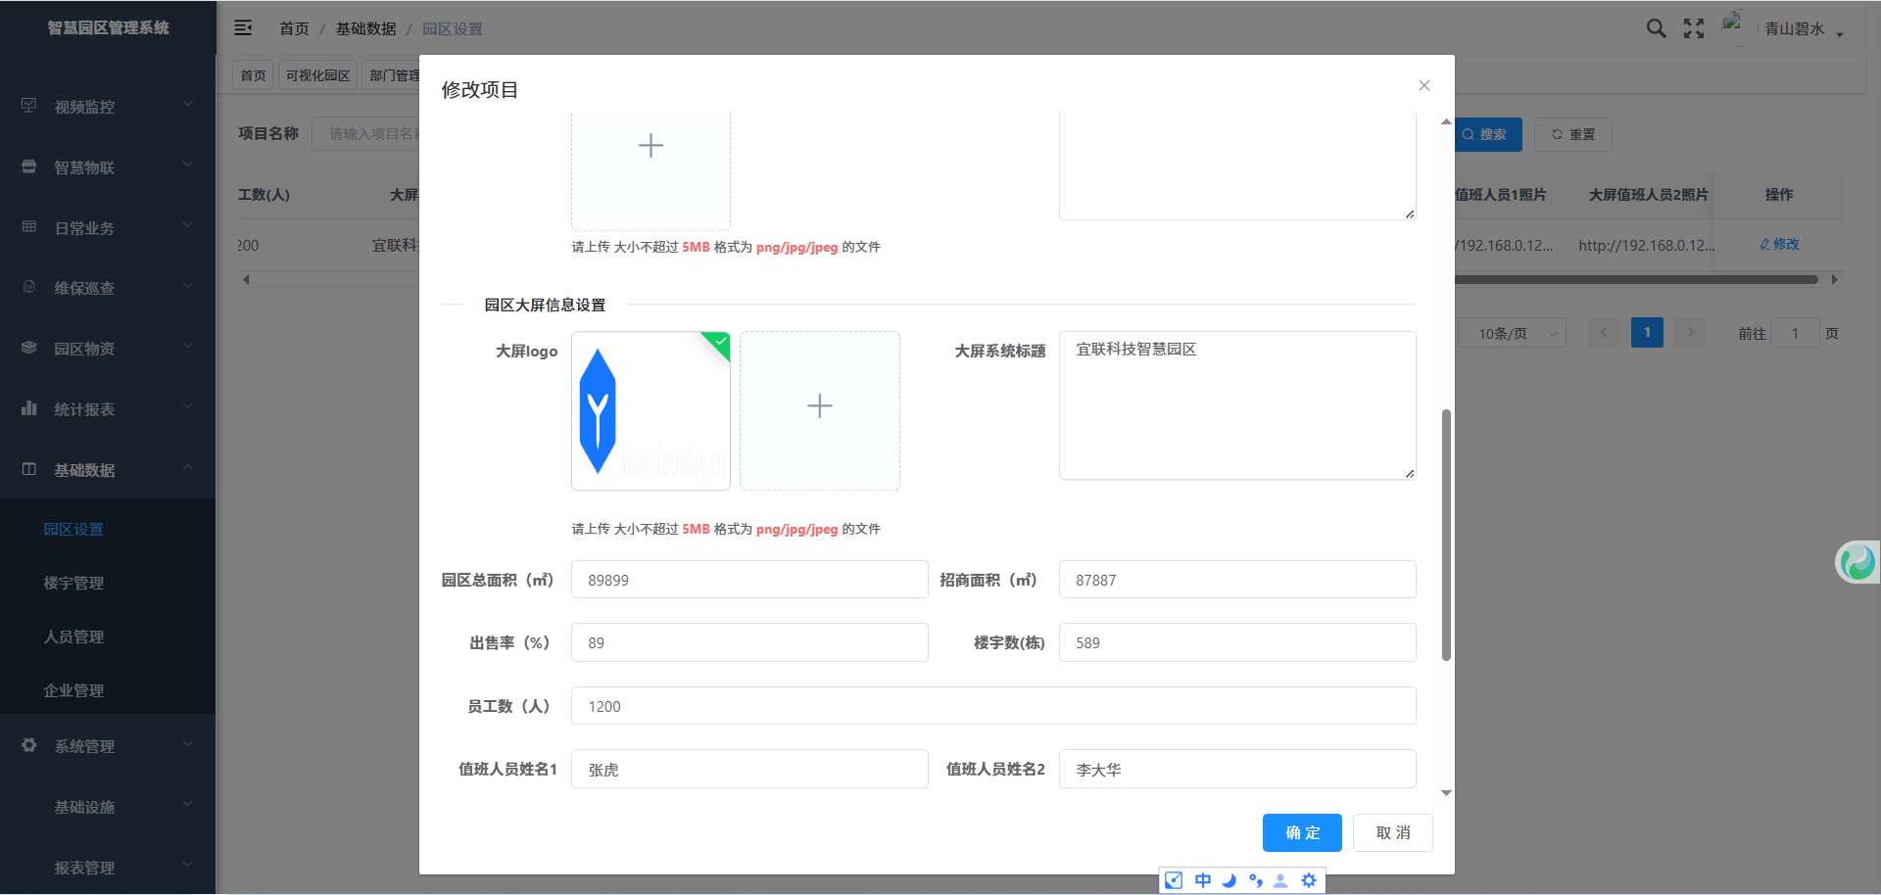Viewport: 1881px width, 895px height.
Task: Select 楼宇管理 in sidebar
Action: (x=73, y=583)
